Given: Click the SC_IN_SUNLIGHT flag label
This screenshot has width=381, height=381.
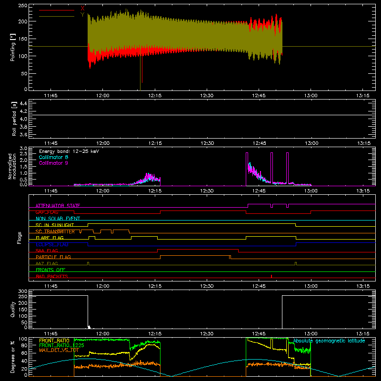Looking at the screenshot, I should click(55, 225).
